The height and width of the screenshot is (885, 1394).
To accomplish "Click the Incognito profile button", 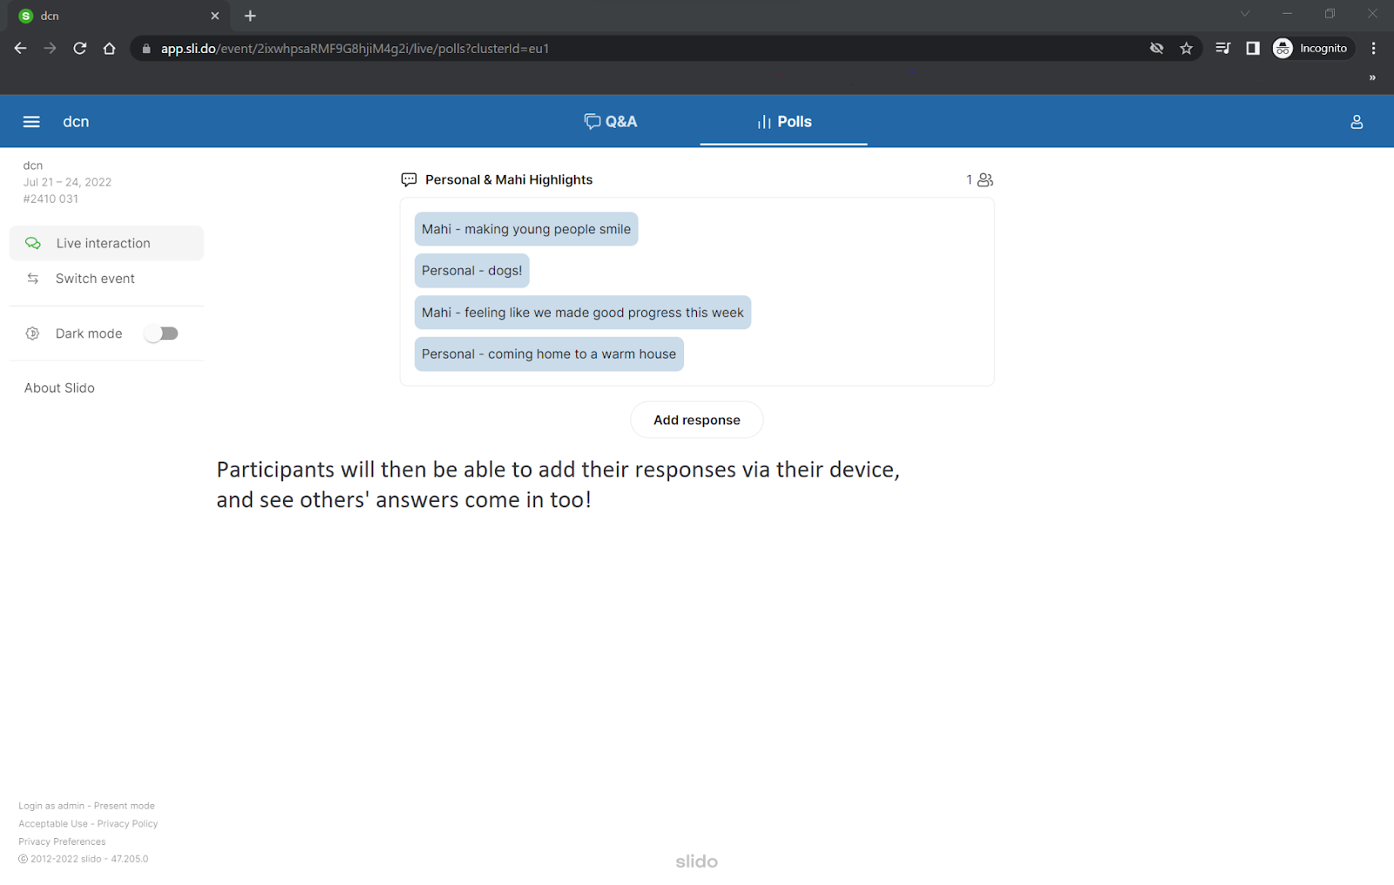I will (x=1312, y=49).
